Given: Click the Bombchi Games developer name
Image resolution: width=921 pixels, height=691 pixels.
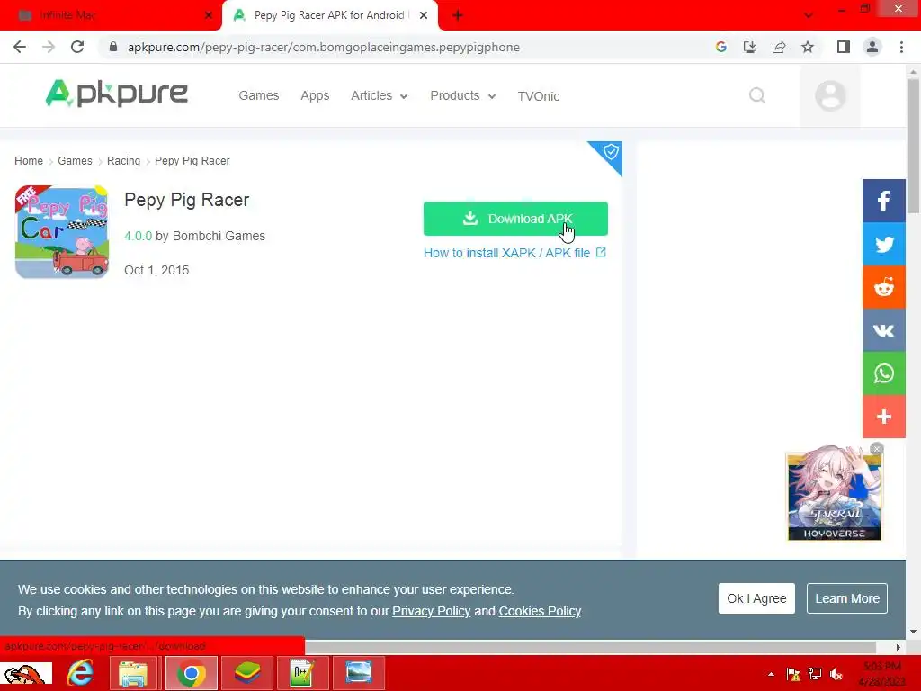Looking at the screenshot, I should point(219,236).
